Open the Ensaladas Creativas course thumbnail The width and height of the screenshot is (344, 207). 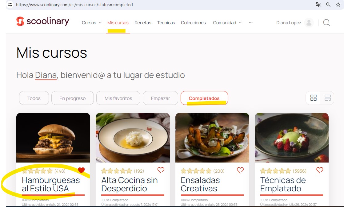pyautogui.click(x=212, y=137)
